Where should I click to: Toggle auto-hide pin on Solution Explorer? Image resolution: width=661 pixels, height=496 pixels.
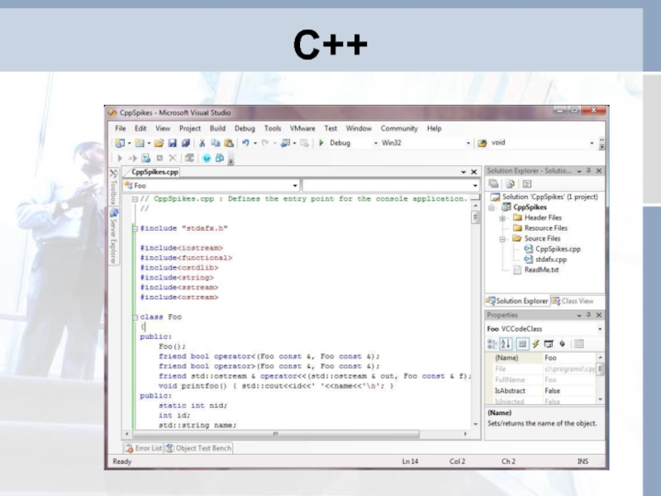[x=590, y=170]
